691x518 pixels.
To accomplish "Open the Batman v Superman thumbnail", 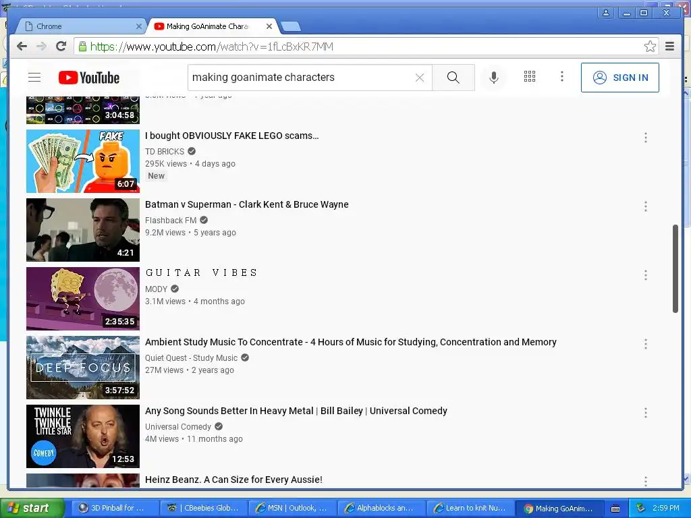I will (x=83, y=230).
